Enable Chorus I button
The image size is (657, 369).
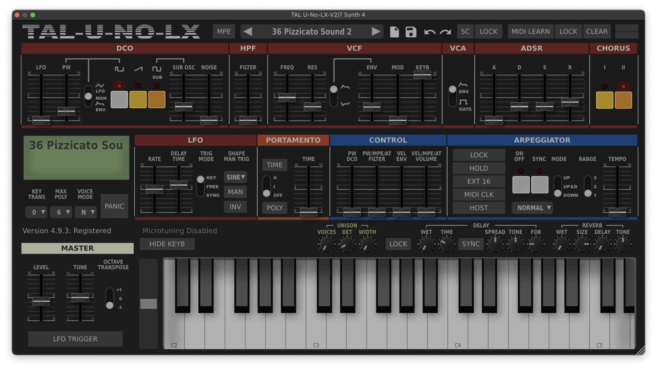click(x=604, y=100)
